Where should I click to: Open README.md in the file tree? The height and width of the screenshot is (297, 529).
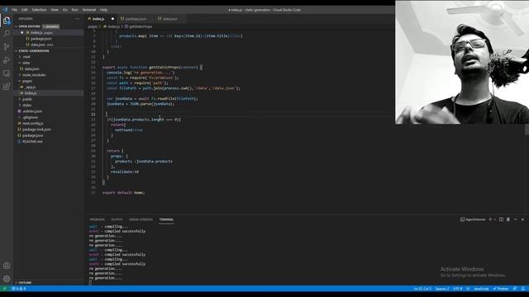click(32, 141)
